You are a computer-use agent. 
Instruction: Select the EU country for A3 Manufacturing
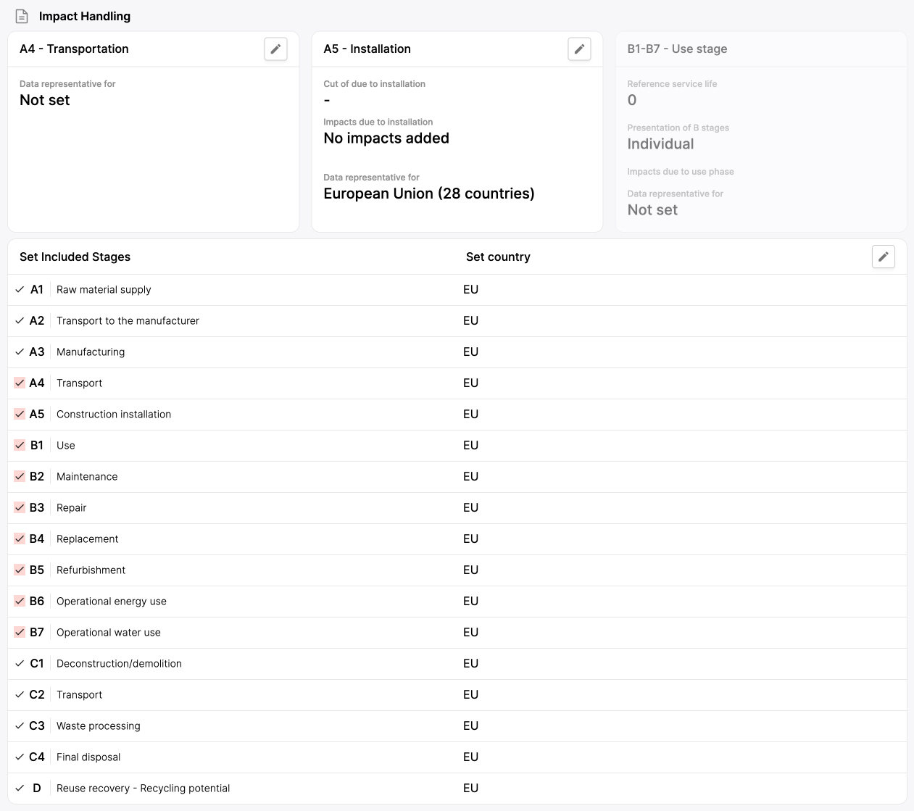pyautogui.click(x=470, y=352)
